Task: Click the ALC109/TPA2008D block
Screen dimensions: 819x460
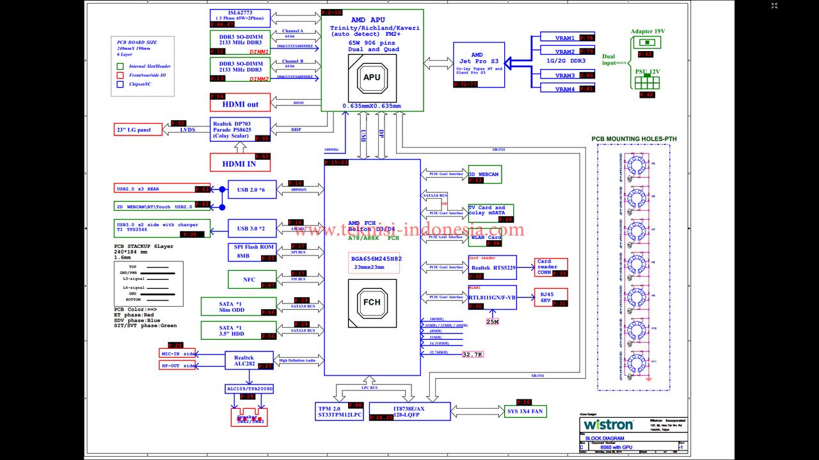Action: (250, 388)
